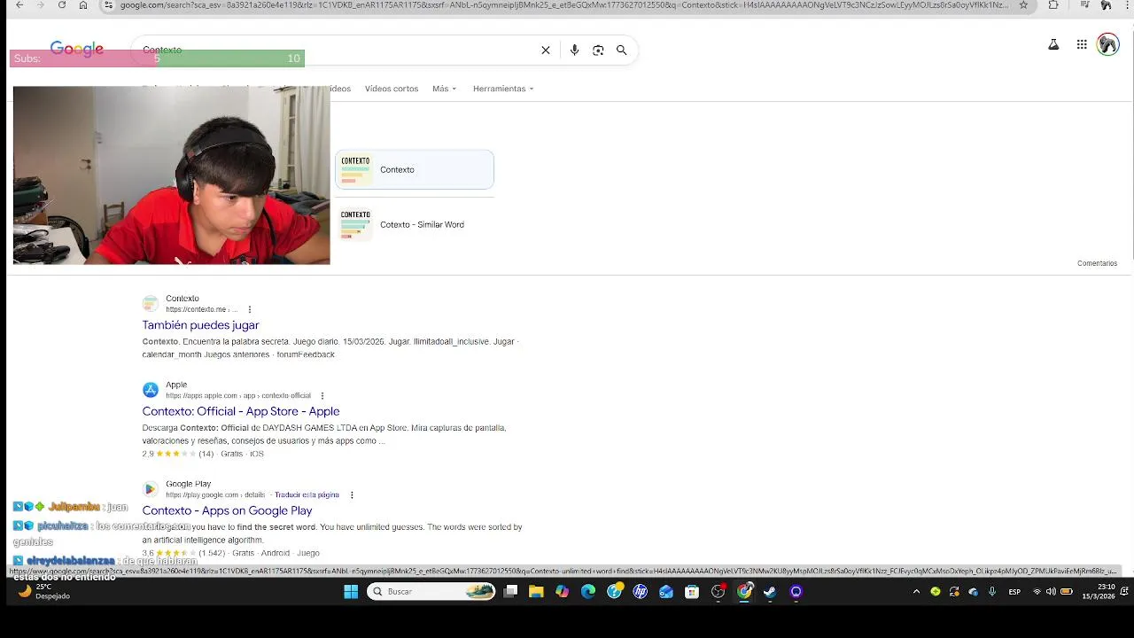
Task: Open more options for Apple App Store result
Action: (x=322, y=396)
